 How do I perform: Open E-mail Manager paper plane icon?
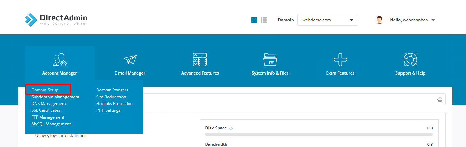tap(130, 60)
